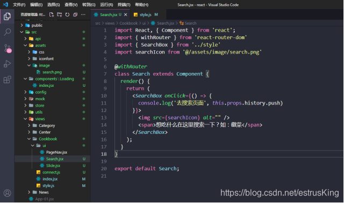Image resolution: width=344 pixels, height=203 pixels.
Task: Click the '@withRouter' decorator text
Action: tap(131, 66)
